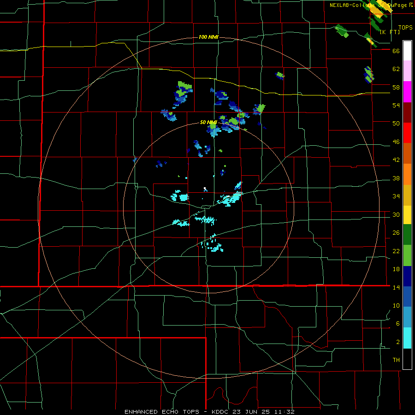The image size is (415, 415).
Task: Click the '50 NMI' range ring label
Action: 208,122
